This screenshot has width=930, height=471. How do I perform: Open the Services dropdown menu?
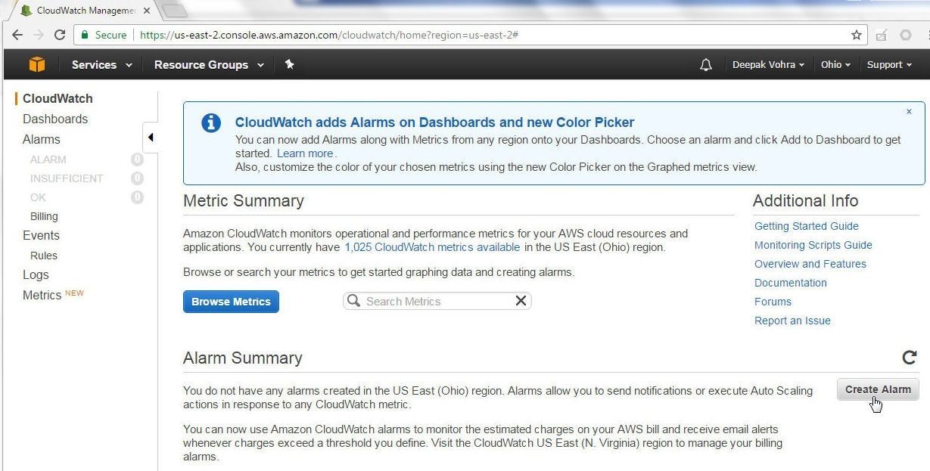102,65
